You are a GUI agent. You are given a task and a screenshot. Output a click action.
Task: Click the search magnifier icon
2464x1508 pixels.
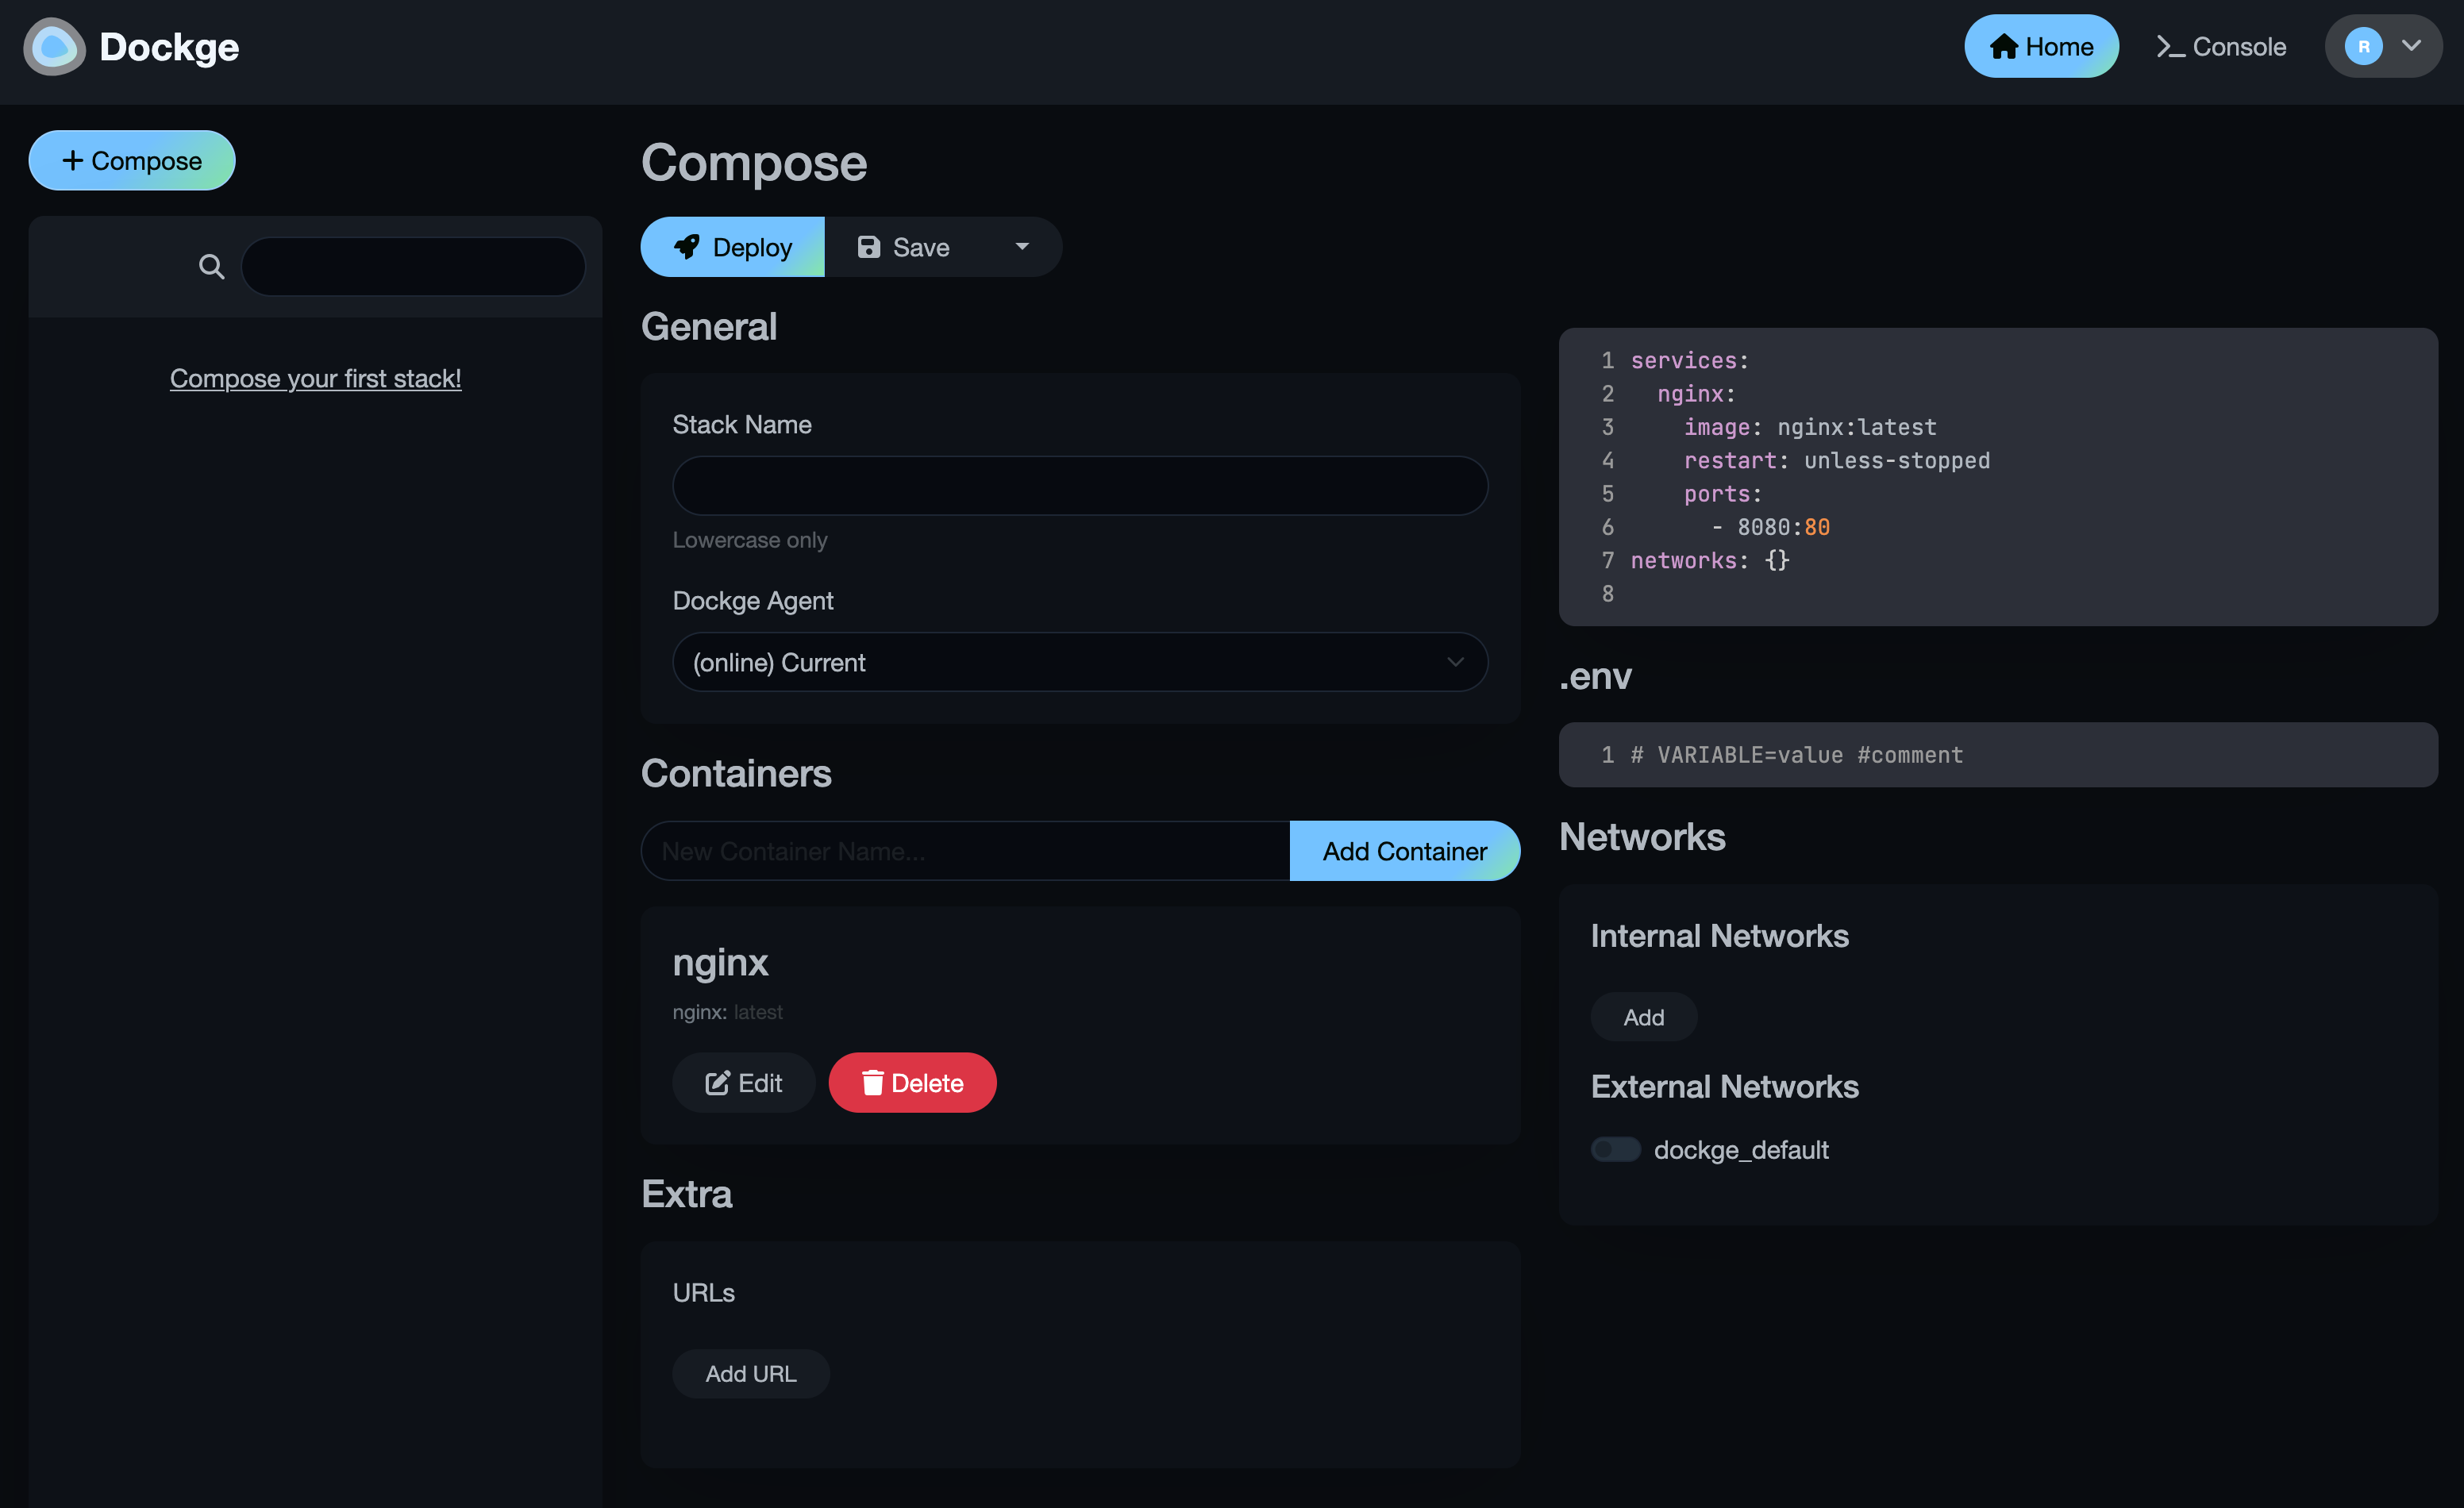click(211, 266)
